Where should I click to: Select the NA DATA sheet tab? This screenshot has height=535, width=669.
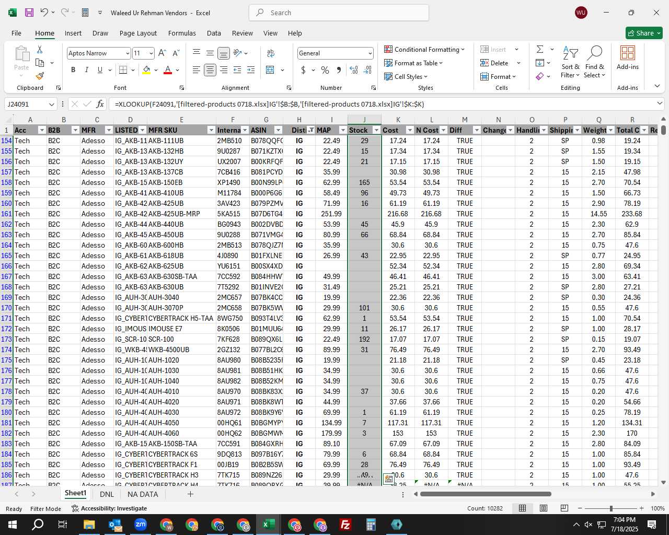click(x=143, y=494)
